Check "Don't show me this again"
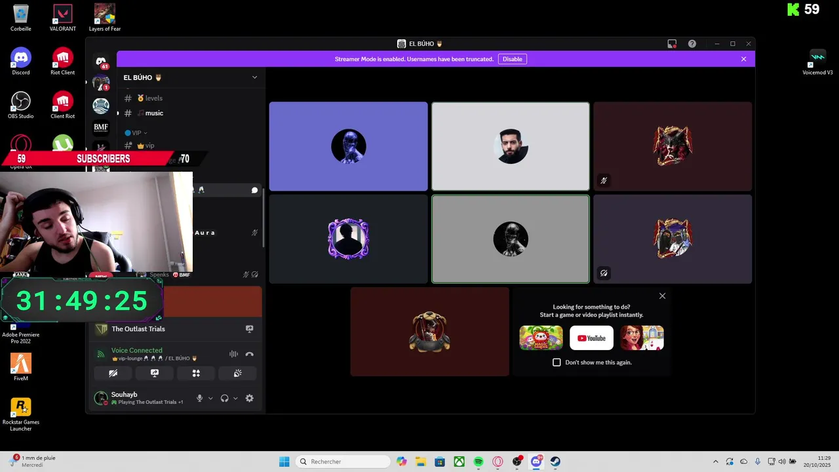 click(x=556, y=363)
